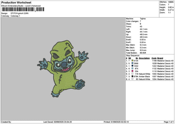Click the Up value 48.5 mm
Viewport: 175px width, 124px height.
(x=143, y=35)
